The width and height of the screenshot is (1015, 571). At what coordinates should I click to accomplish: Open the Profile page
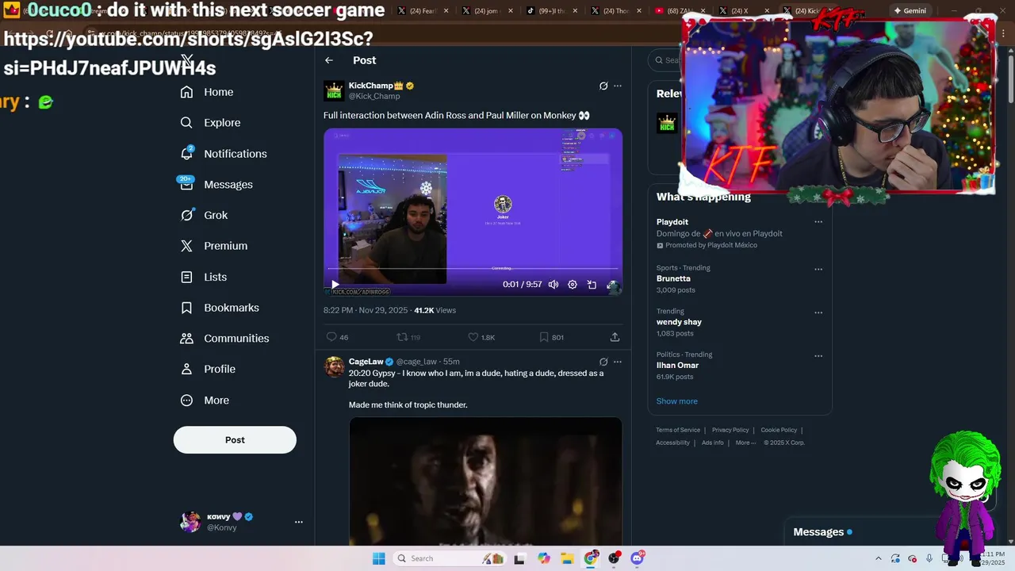(x=208, y=369)
